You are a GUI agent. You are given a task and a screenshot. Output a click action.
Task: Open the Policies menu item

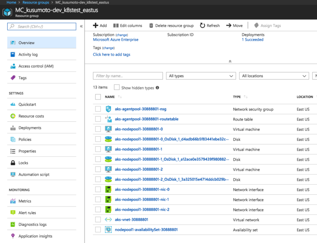[42, 139]
